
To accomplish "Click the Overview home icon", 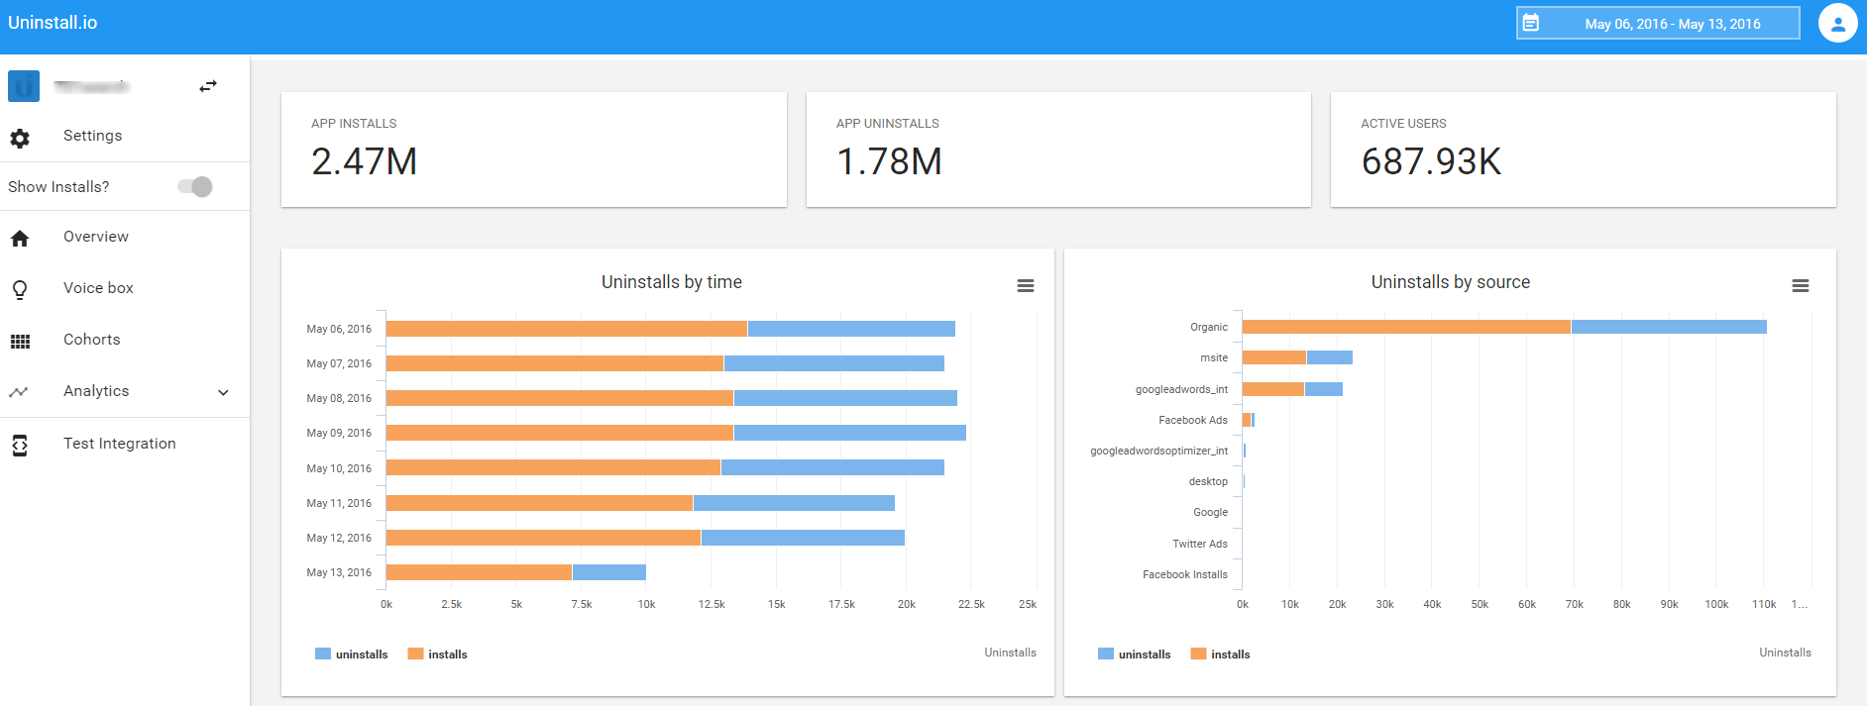I will (x=20, y=239).
